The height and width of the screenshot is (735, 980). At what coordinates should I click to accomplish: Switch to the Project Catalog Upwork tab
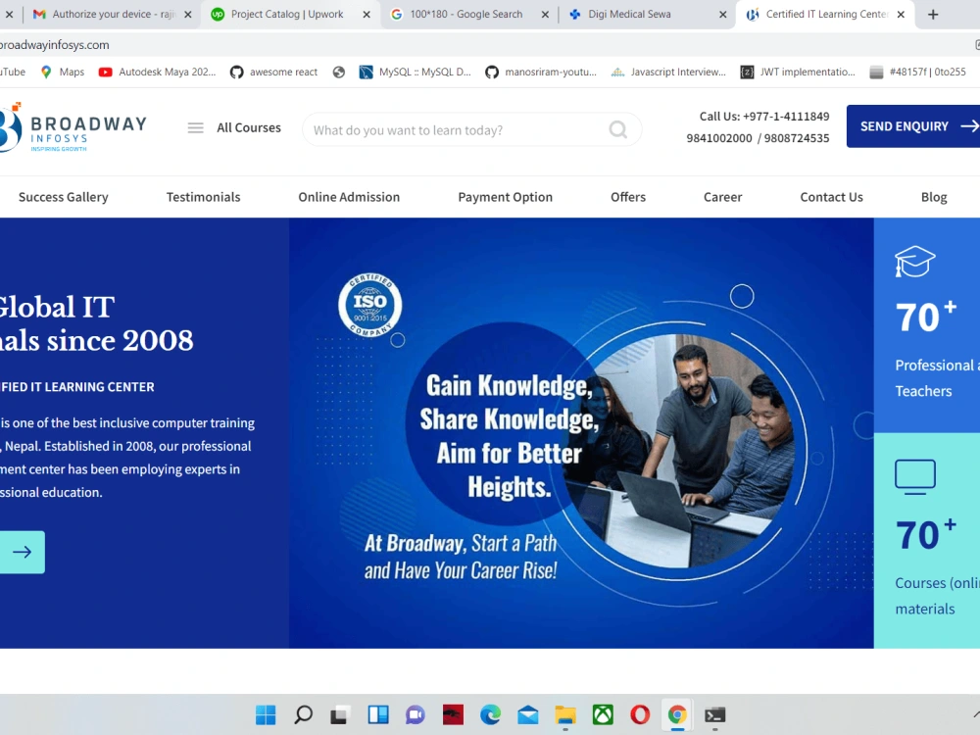coord(286,14)
